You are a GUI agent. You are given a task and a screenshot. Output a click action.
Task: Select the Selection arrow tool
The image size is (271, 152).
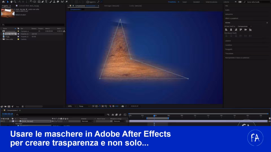[x=8, y=2]
